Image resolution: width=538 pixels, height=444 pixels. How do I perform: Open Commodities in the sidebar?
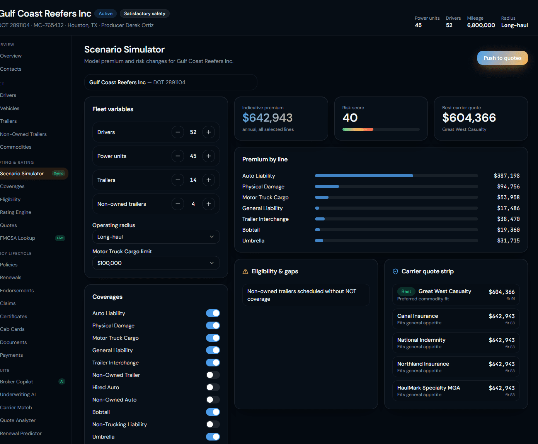tap(16, 147)
